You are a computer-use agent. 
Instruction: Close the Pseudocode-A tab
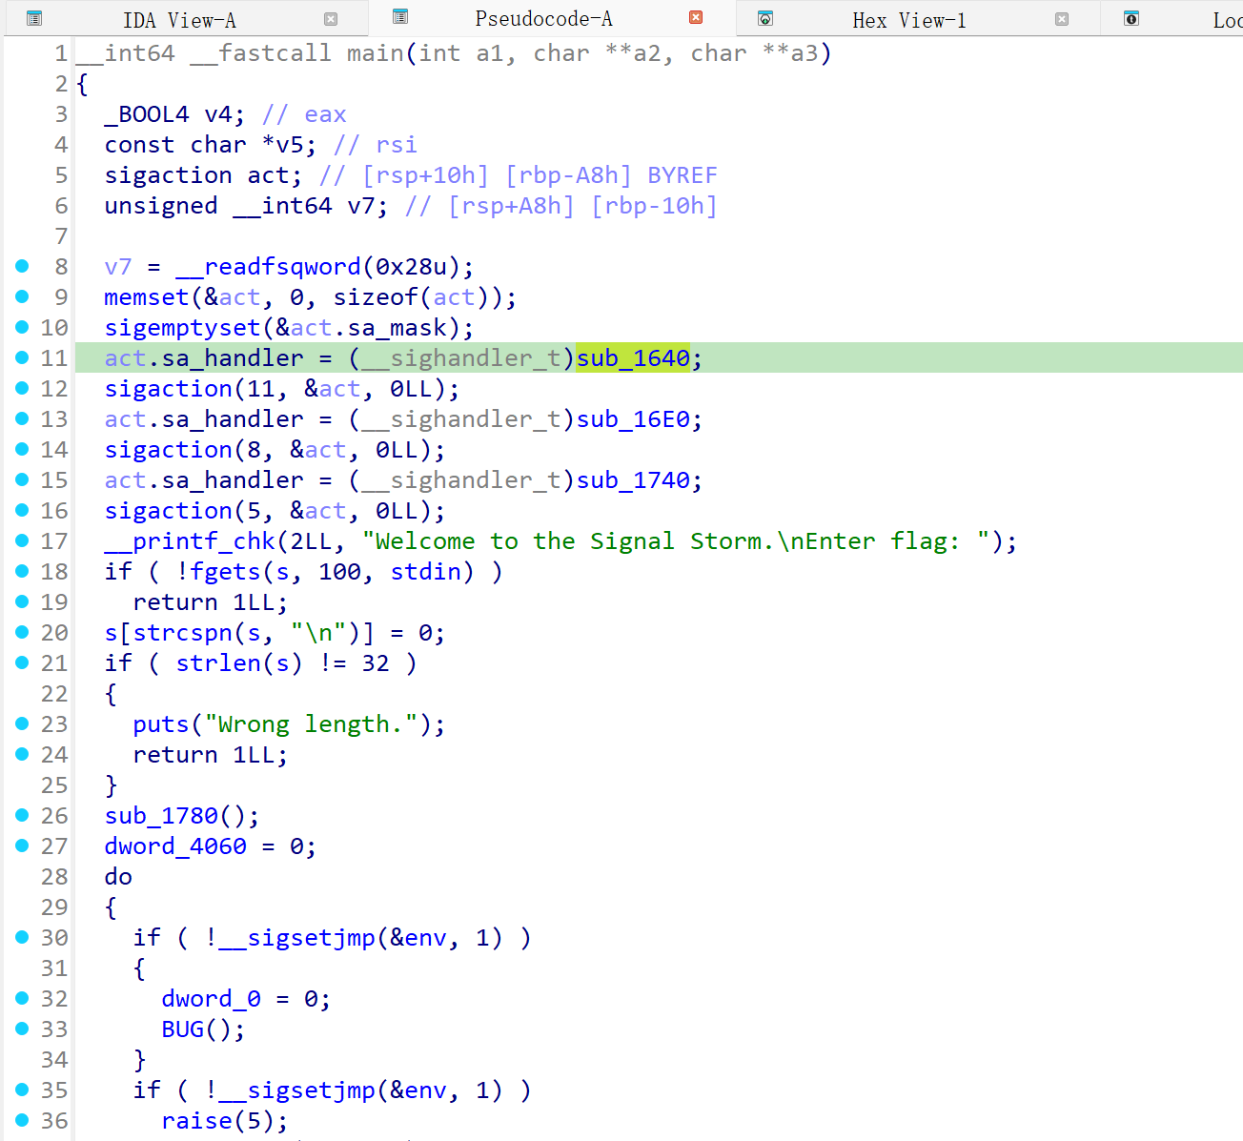coord(696,17)
